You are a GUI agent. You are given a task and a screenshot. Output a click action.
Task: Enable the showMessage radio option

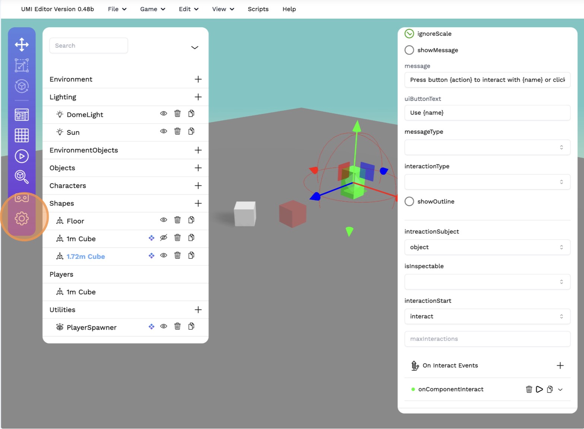[409, 50]
